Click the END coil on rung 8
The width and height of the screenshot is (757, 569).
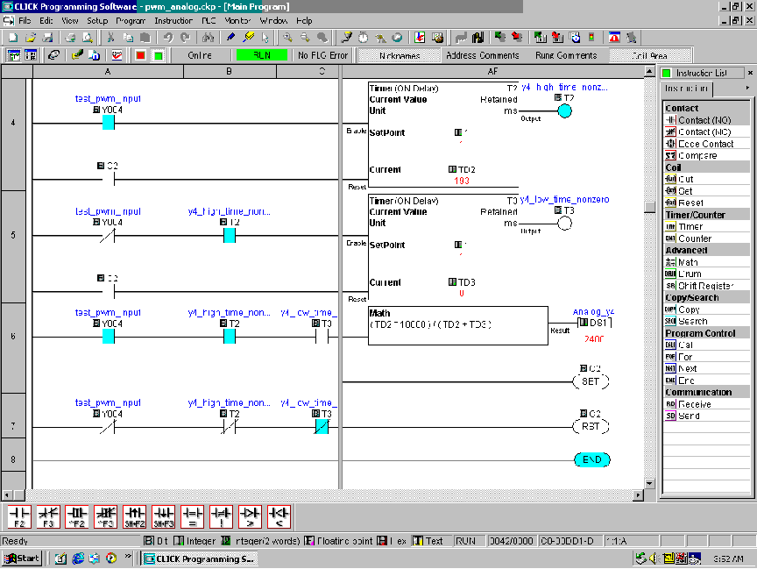click(592, 459)
